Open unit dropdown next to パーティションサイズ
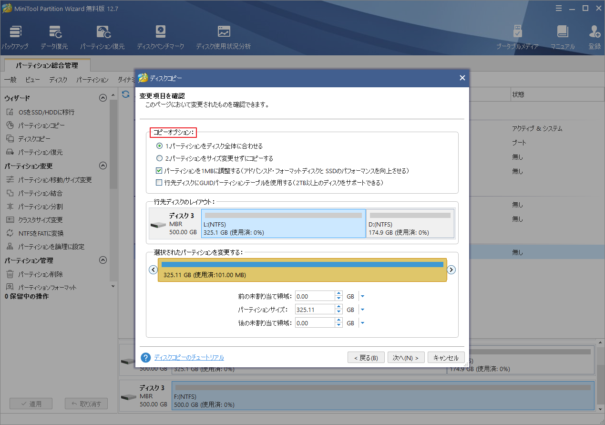605x425 pixels. (x=362, y=310)
